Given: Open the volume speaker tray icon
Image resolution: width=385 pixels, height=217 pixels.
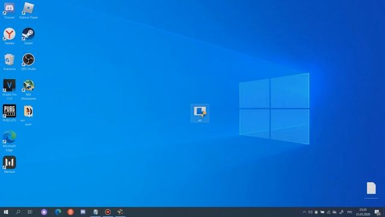Looking at the screenshot, I should [x=310, y=212].
